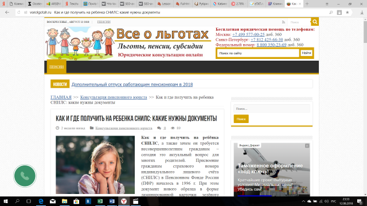
Task: Switch to the Почта browser tab
Action: tap(91, 4)
